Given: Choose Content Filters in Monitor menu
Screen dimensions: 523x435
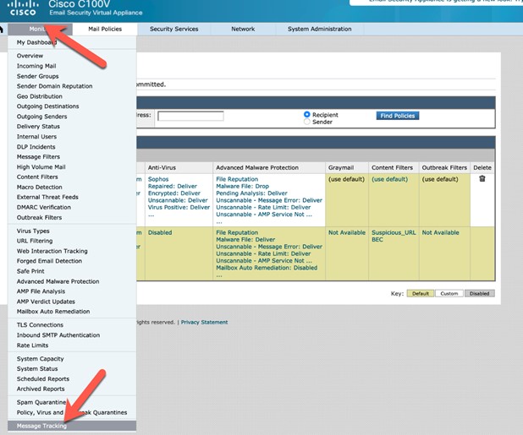Looking at the screenshot, I should tap(37, 177).
